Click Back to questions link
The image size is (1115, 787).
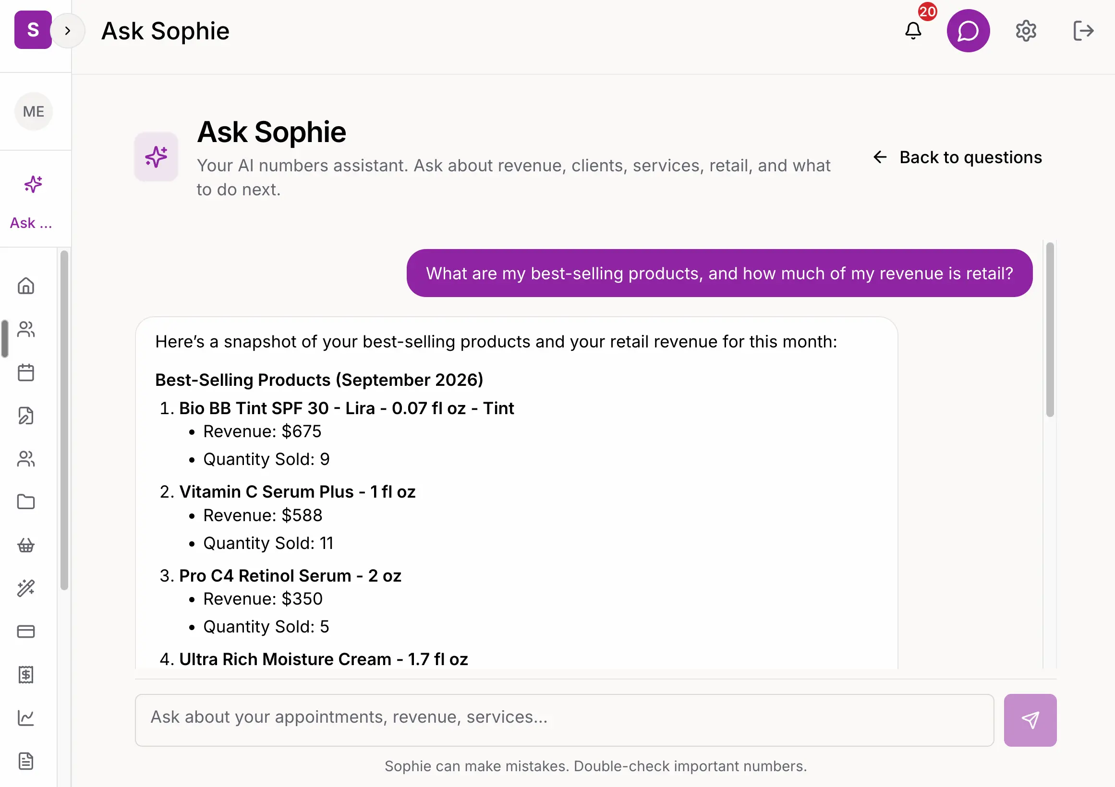[x=957, y=157]
